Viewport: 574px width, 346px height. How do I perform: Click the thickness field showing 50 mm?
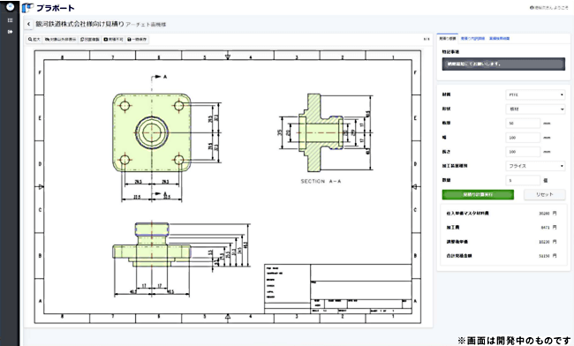pos(523,124)
